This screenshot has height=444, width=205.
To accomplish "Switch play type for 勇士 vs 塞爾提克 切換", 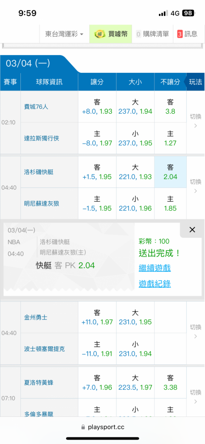I will pyautogui.click(x=195, y=331).
